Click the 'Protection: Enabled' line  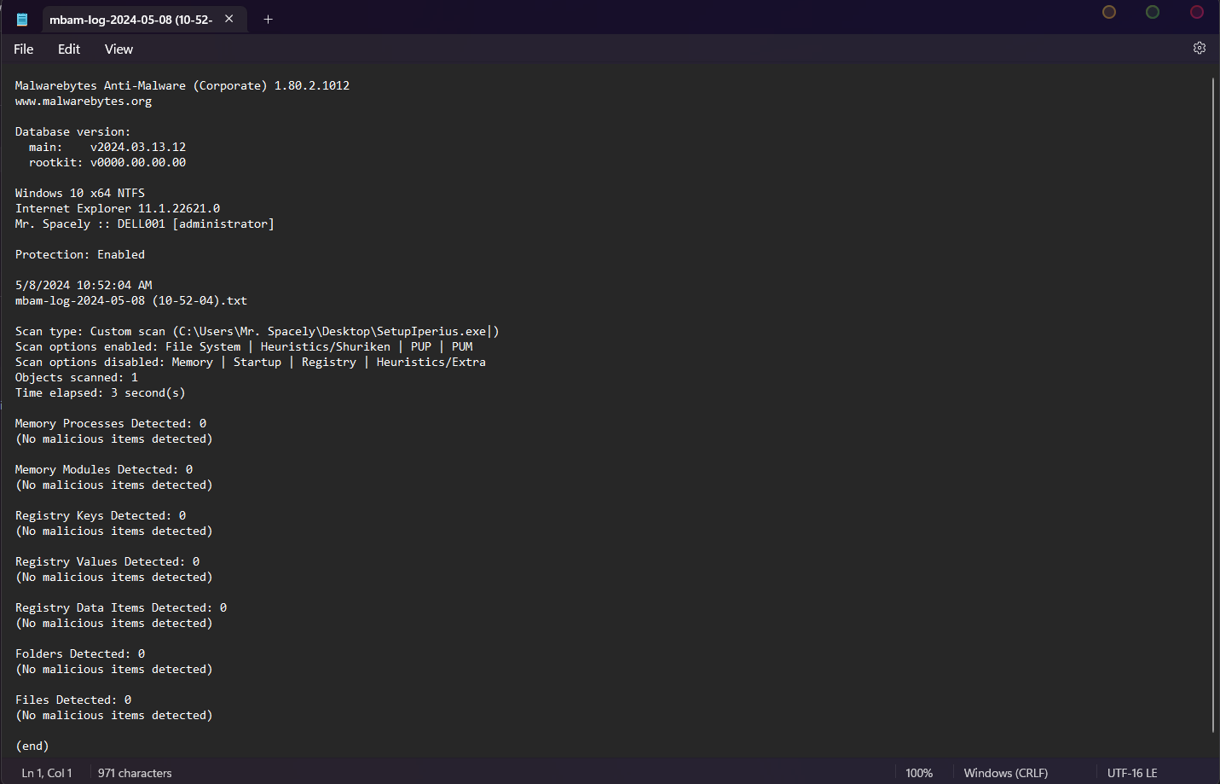[80, 255]
